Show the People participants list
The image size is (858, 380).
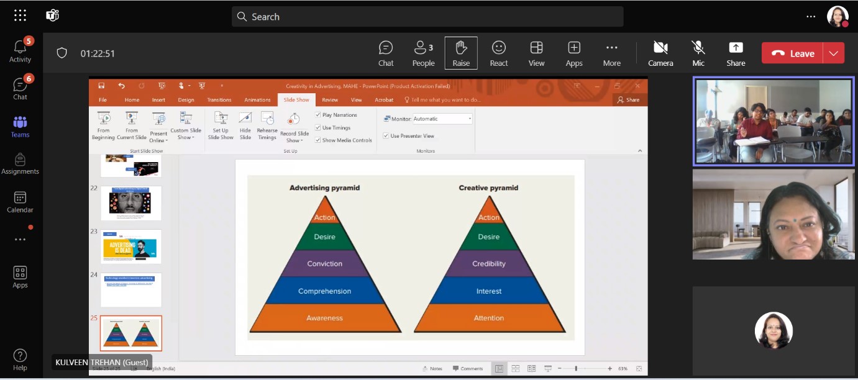423,53
